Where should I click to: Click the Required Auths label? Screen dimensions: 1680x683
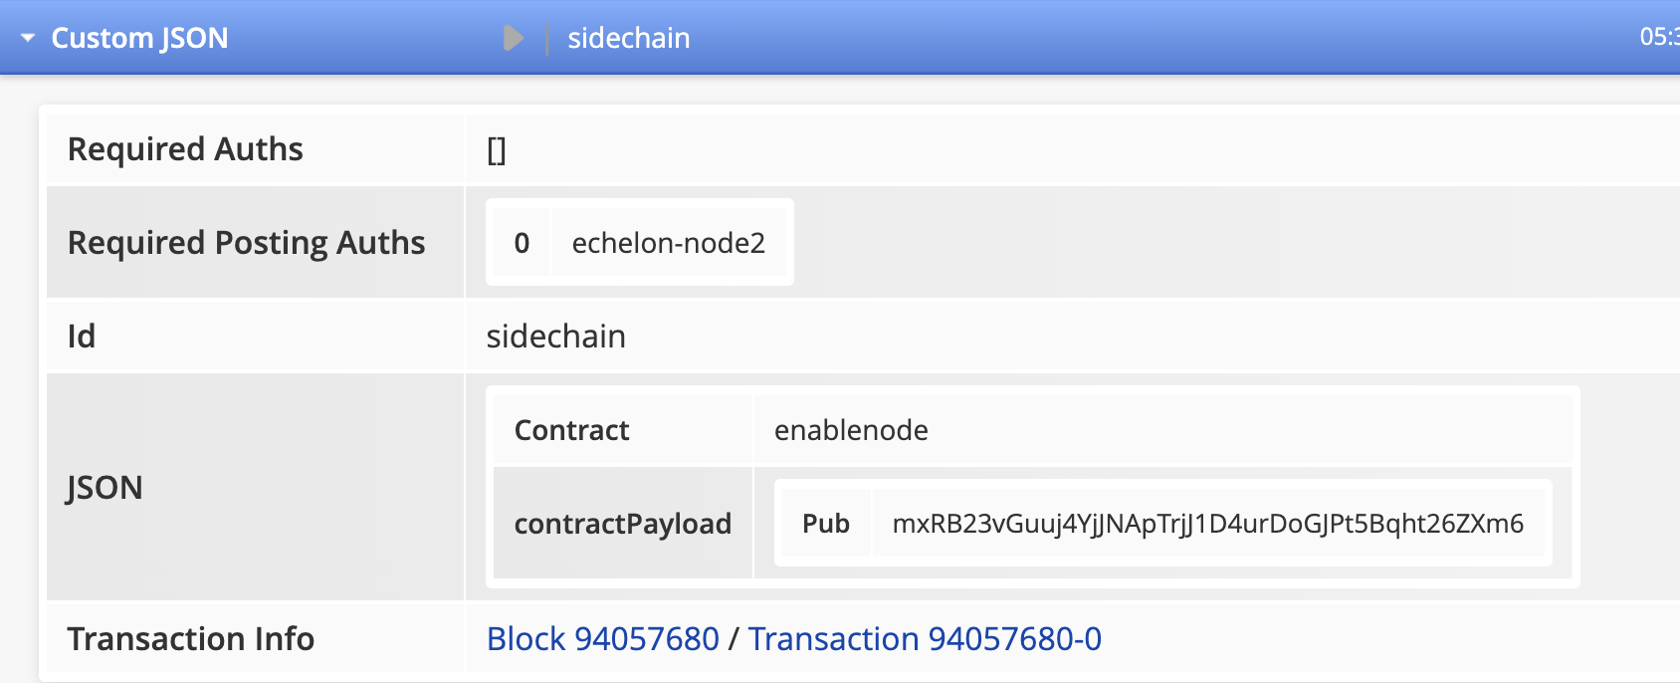click(185, 149)
